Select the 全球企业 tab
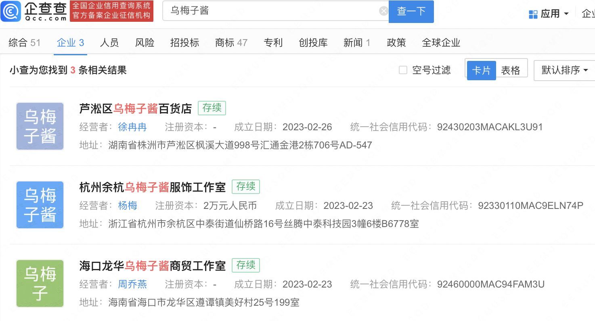 [441, 43]
